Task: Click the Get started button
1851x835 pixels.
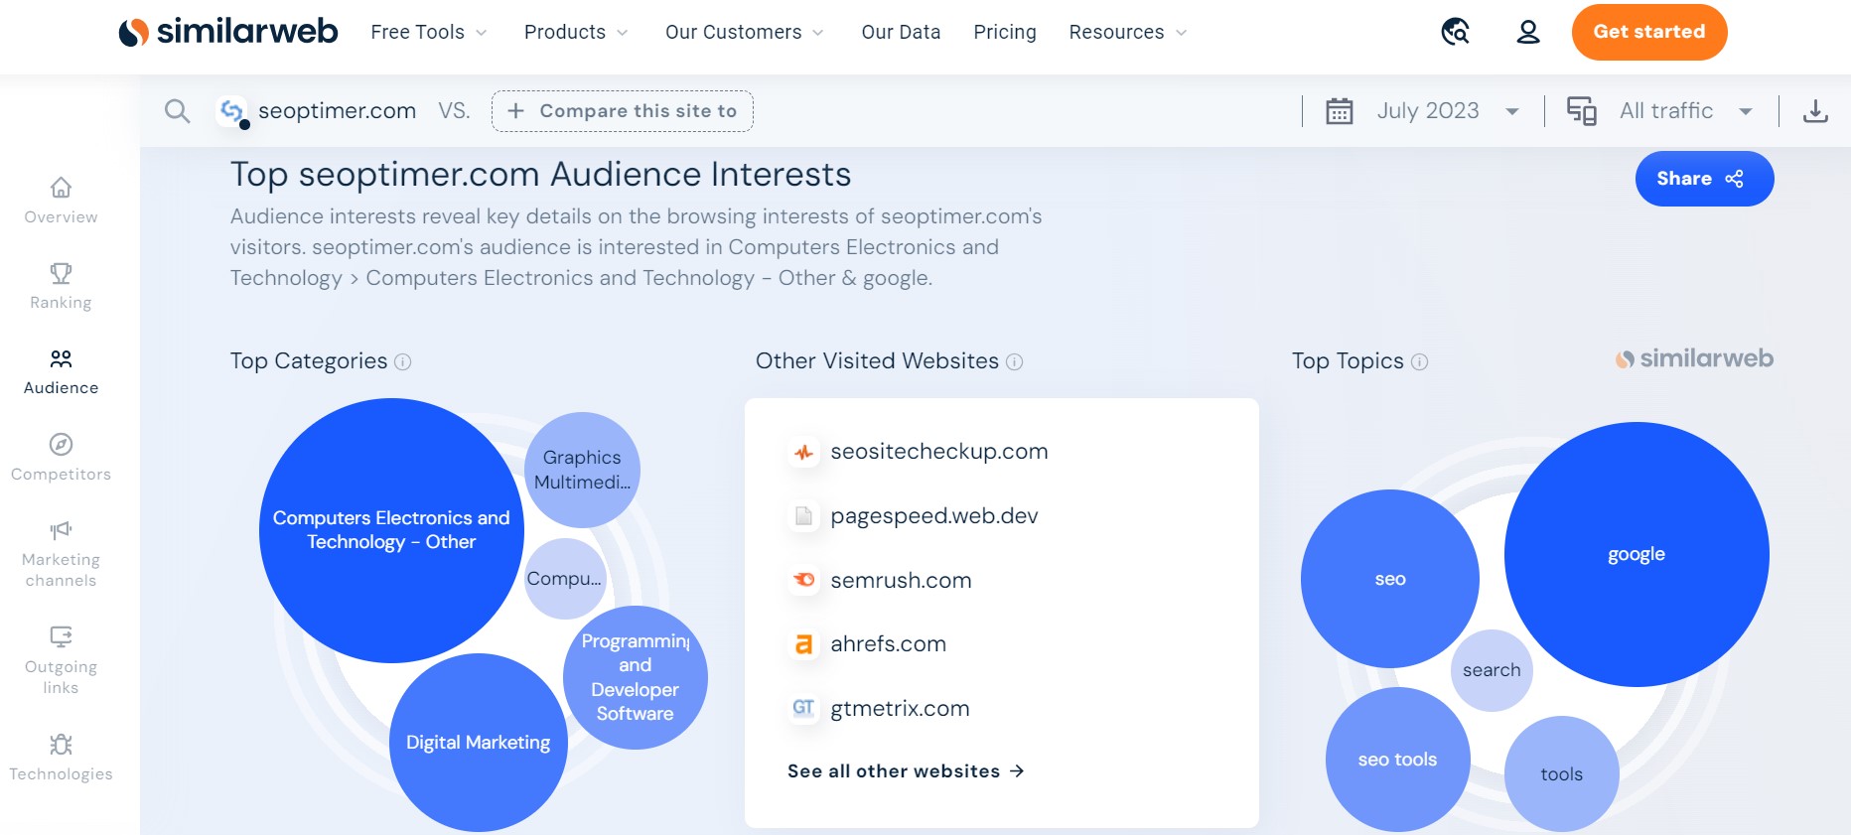Action: point(1648,33)
